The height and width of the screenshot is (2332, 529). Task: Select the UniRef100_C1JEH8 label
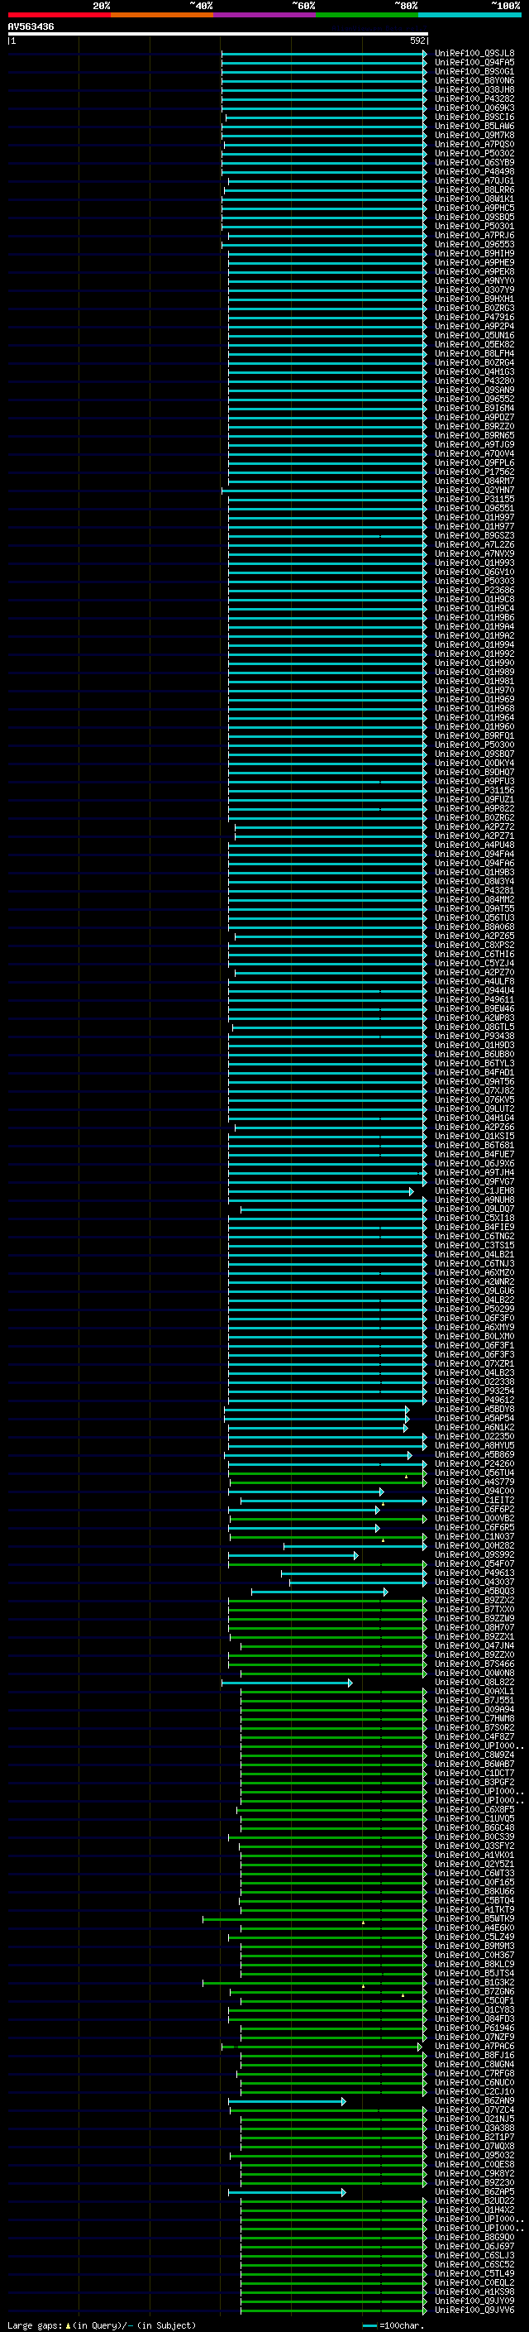474,1191
